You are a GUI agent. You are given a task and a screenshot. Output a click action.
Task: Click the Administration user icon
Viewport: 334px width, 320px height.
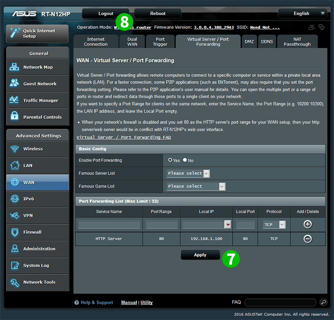[x=15, y=249]
